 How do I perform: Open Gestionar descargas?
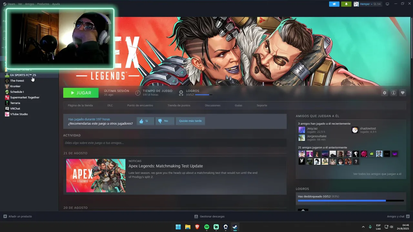[x=209, y=217]
